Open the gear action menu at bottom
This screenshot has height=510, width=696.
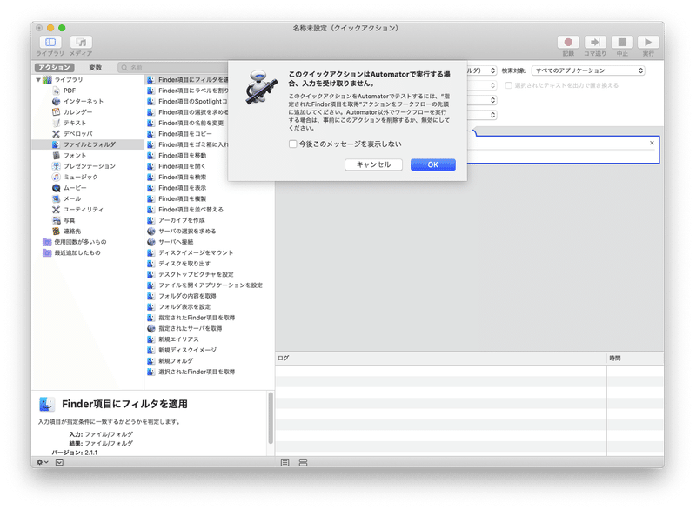[42, 462]
